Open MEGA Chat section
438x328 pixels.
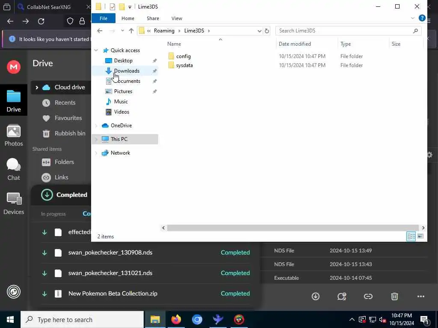click(x=14, y=169)
